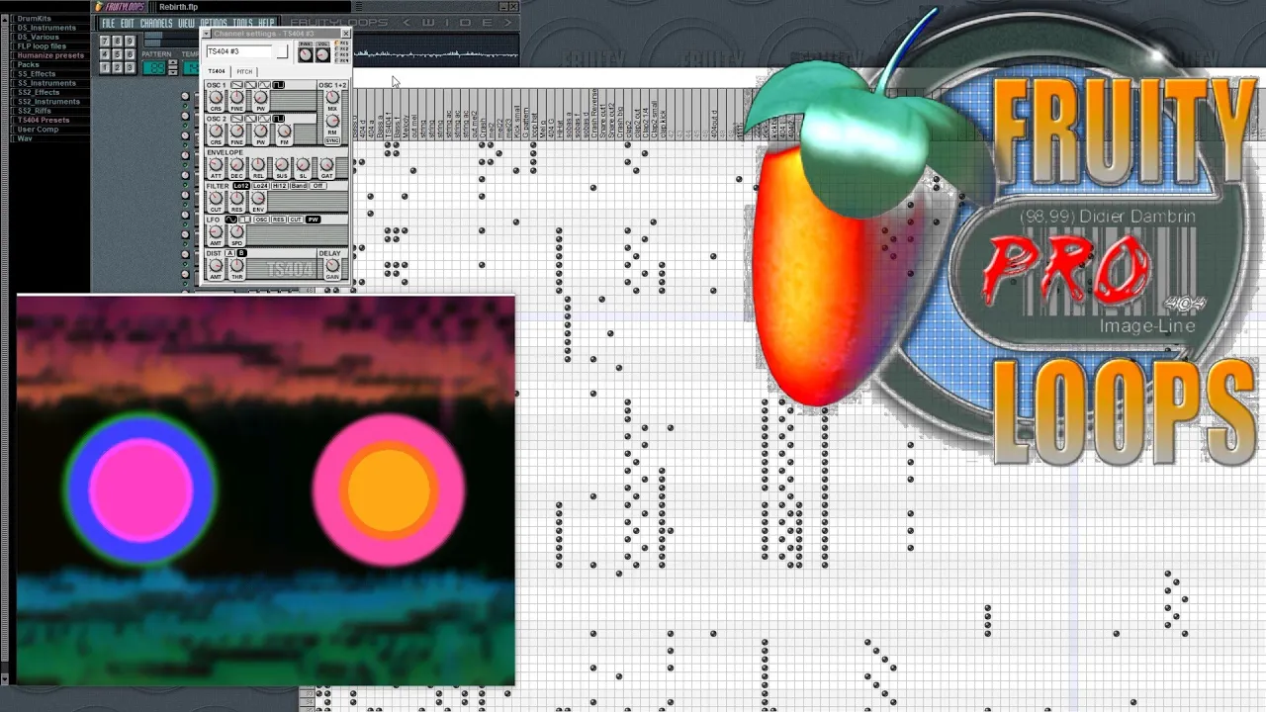Click numpad button 1 in the pattern selector
The image size is (1266, 712).
click(x=105, y=67)
